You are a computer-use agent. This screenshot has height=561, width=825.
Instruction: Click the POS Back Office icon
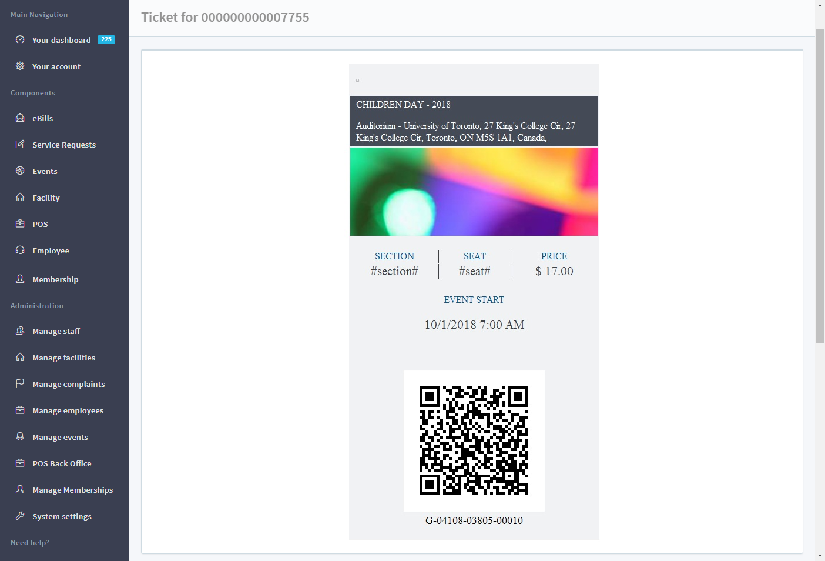click(20, 463)
